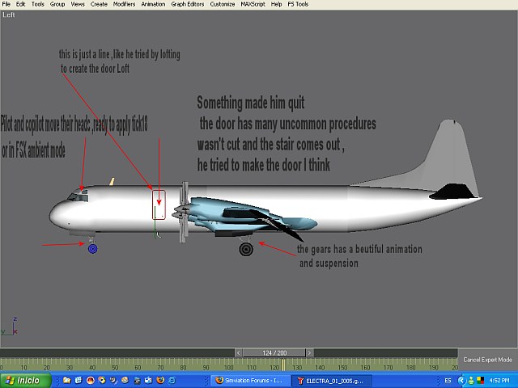Open the Animation menu
Viewport: 518px width, 388px height.
point(153,4)
